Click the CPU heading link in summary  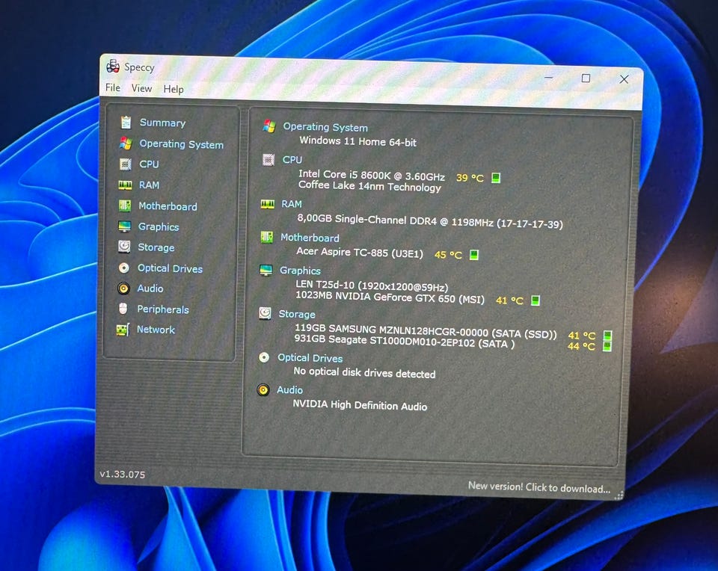[x=292, y=160]
